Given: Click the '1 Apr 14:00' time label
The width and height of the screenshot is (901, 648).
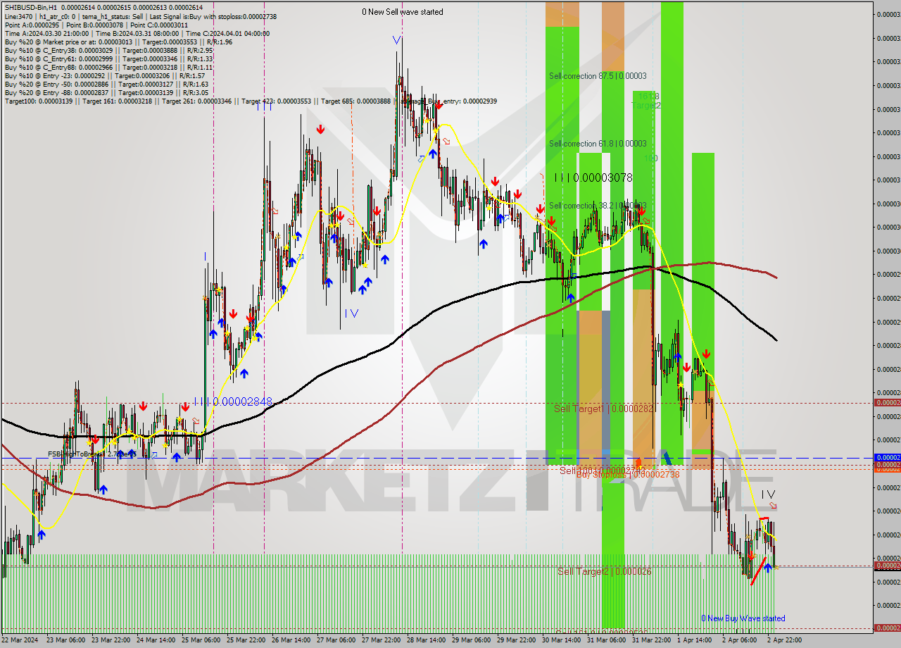Looking at the screenshot, I should [x=695, y=640].
